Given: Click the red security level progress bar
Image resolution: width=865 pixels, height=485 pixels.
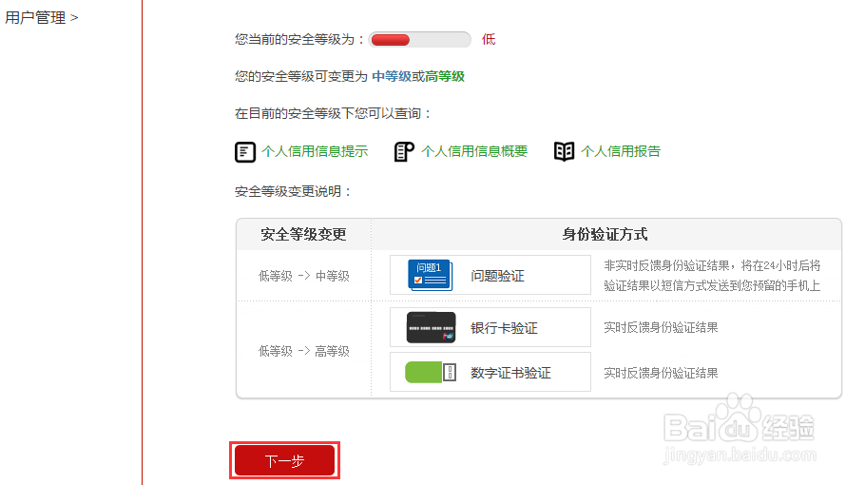Looking at the screenshot, I should point(419,40).
